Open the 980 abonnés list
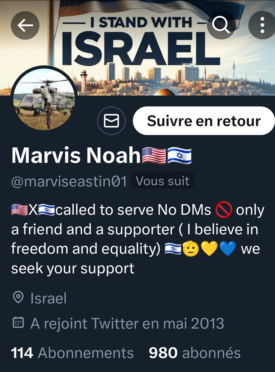Image resolution: width=275 pixels, height=372 pixels. coord(195,353)
